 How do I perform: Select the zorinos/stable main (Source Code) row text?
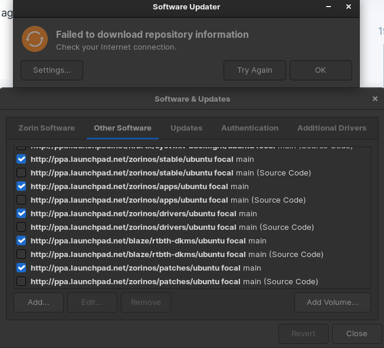(171, 173)
